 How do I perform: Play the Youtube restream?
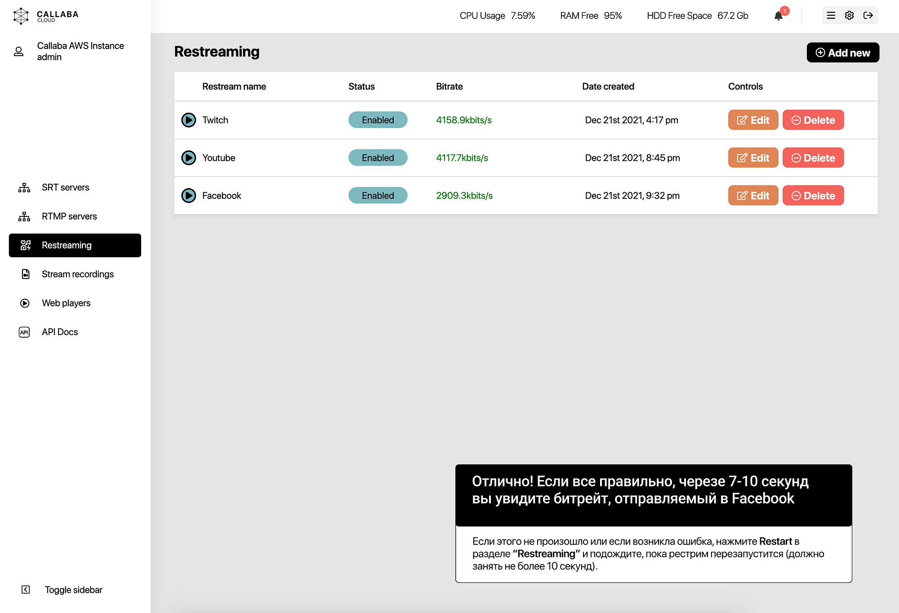click(189, 158)
